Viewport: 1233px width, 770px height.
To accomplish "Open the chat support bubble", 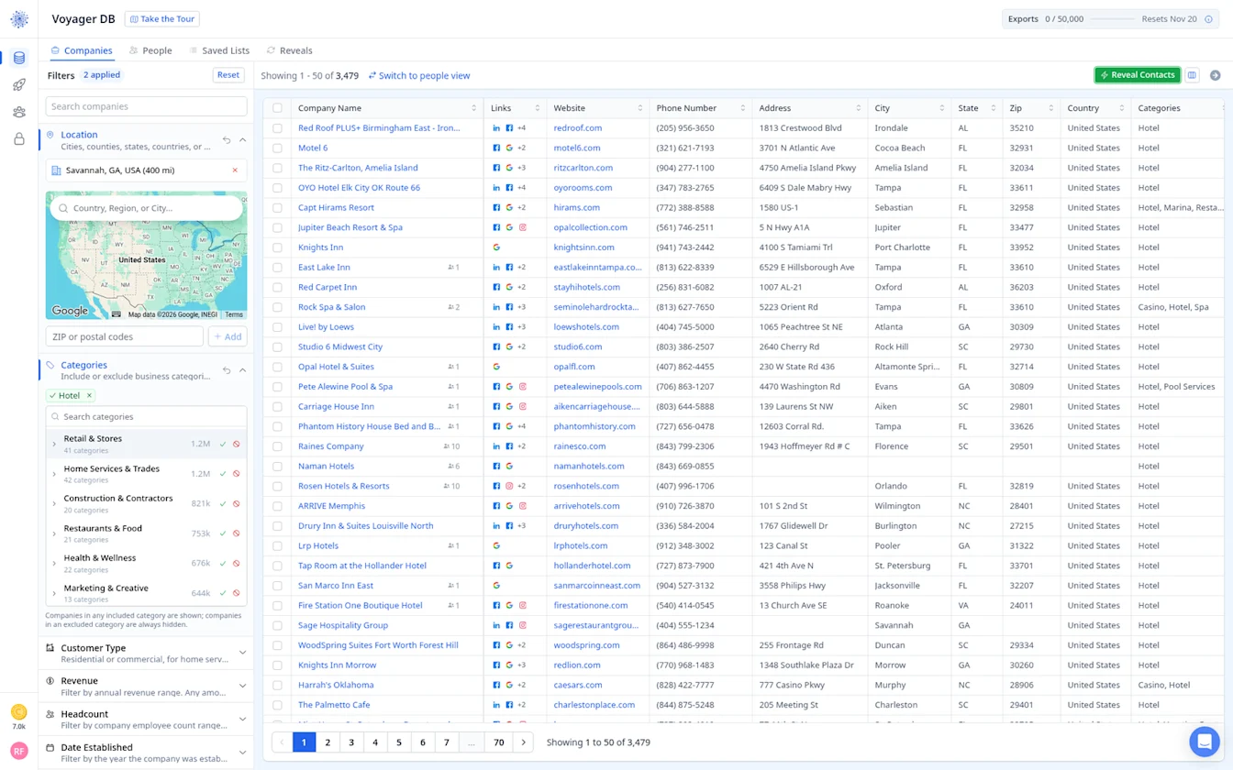I will [1204, 741].
